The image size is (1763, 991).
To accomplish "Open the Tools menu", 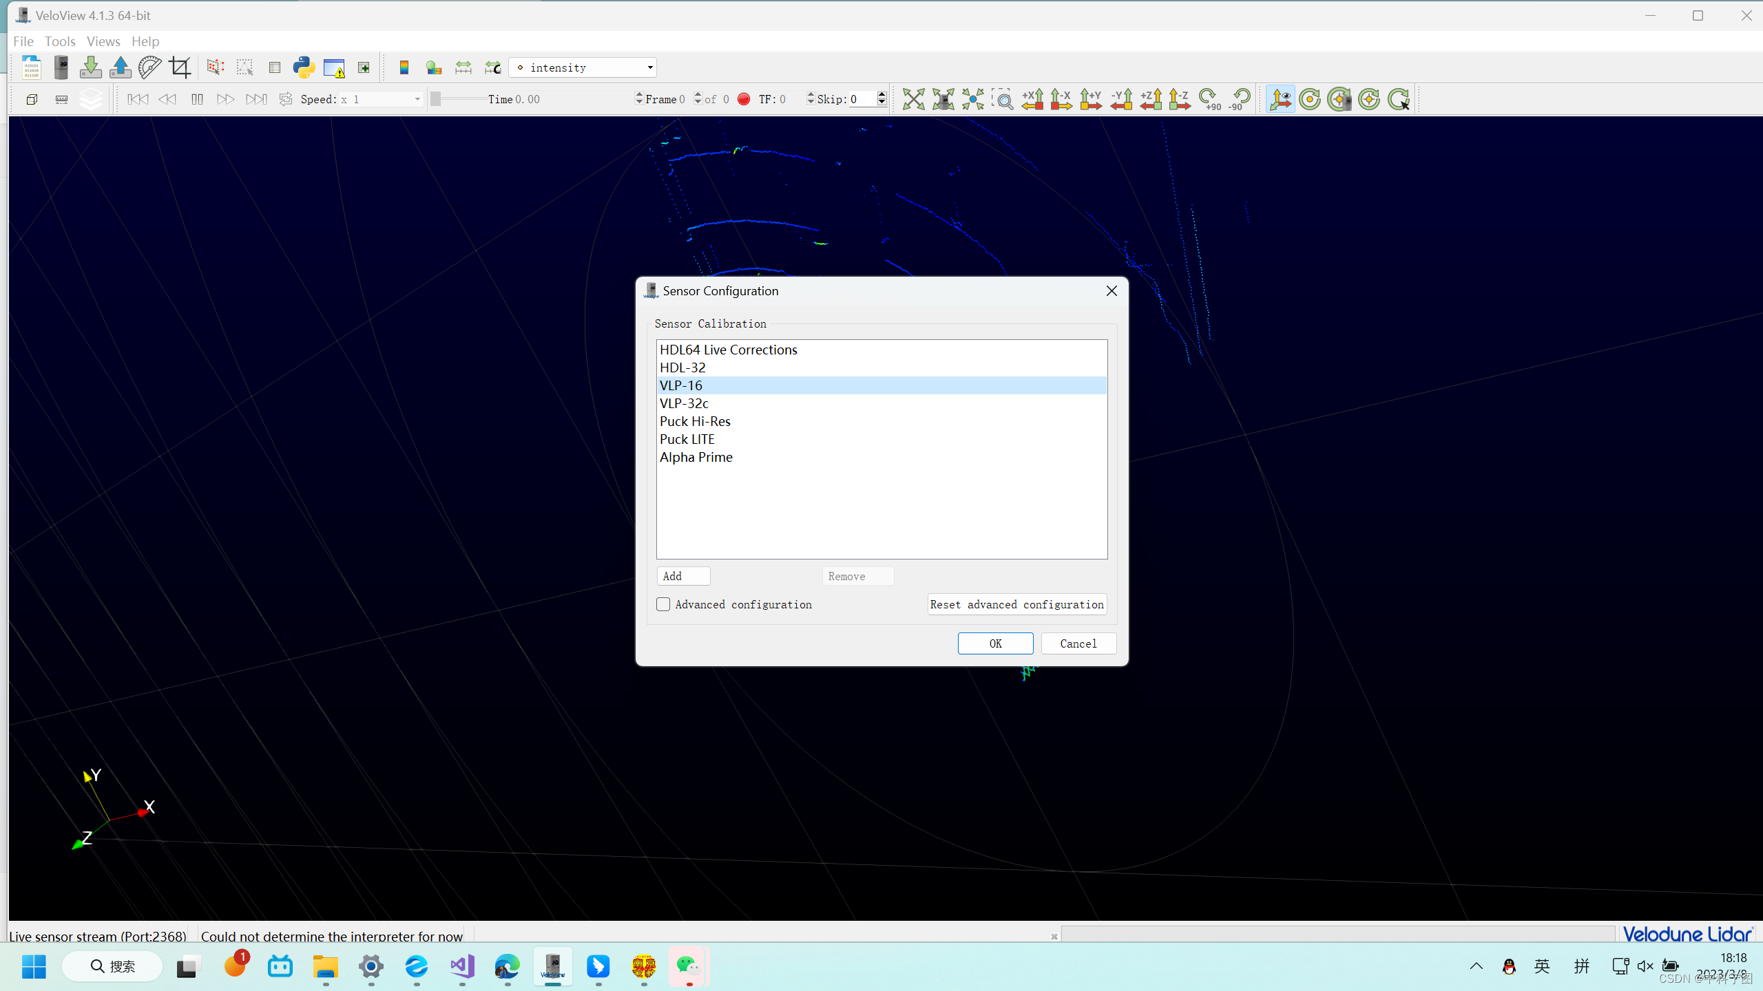I will pyautogui.click(x=61, y=41).
